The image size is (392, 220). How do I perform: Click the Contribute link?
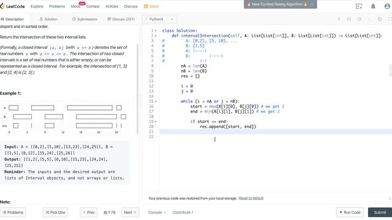[183, 213]
